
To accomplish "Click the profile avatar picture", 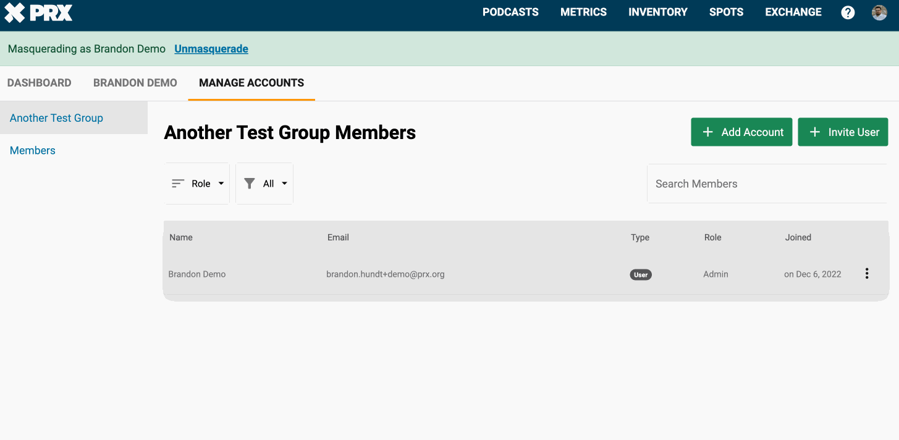I will point(879,12).
